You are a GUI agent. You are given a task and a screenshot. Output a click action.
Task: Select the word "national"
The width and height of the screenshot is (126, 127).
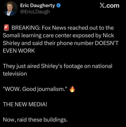102,66
